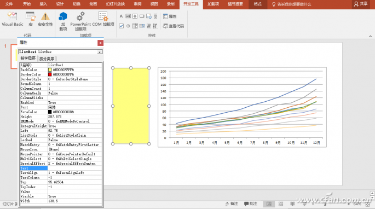375x209 pixels.
Task: Select the Toggle Button control
Action: click(x=149, y=26)
